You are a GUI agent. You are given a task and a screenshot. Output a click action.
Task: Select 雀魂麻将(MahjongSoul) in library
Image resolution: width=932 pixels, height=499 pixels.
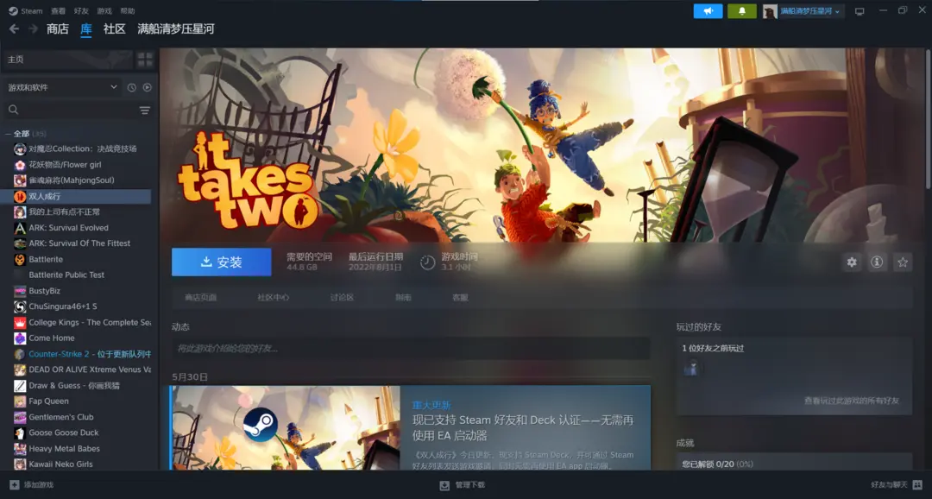pos(72,180)
